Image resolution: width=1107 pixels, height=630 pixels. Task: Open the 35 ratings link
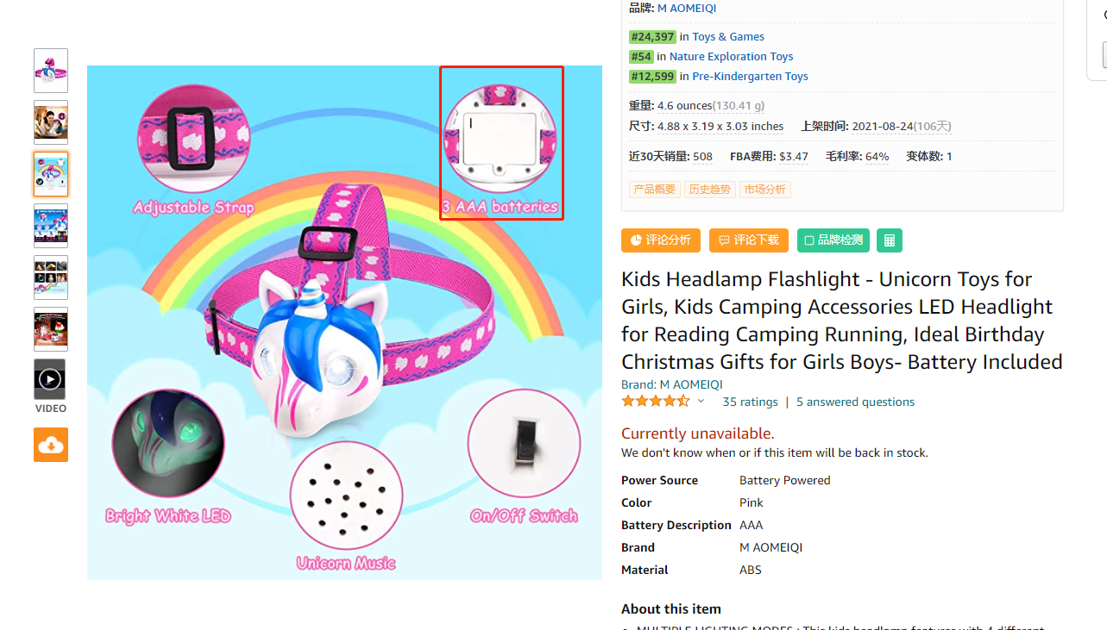(x=750, y=402)
